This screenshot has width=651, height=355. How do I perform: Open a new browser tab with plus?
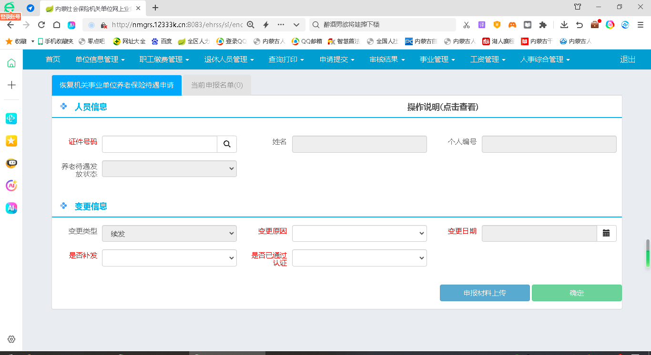155,8
